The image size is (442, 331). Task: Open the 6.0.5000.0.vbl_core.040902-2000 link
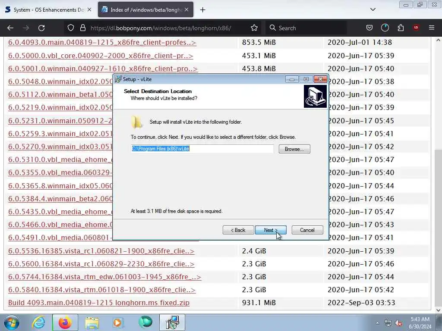(101, 56)
